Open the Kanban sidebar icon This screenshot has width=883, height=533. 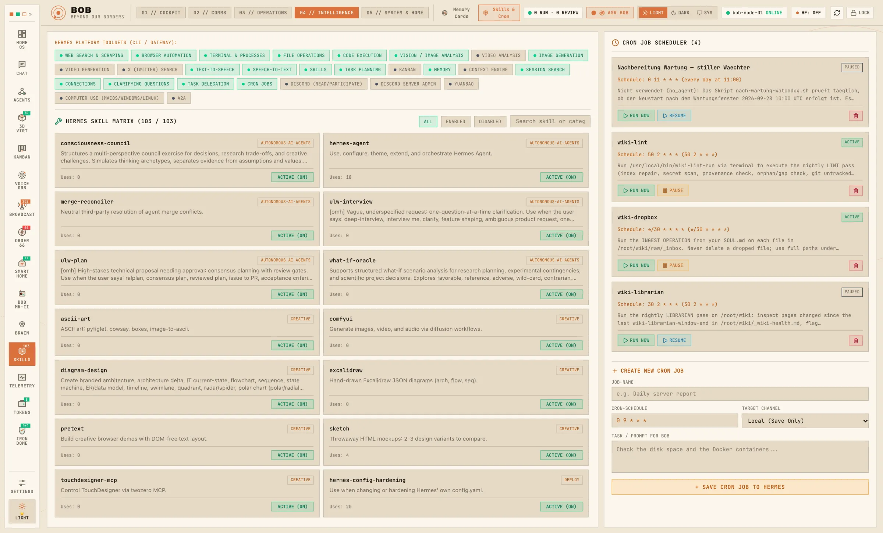point(22,152)
